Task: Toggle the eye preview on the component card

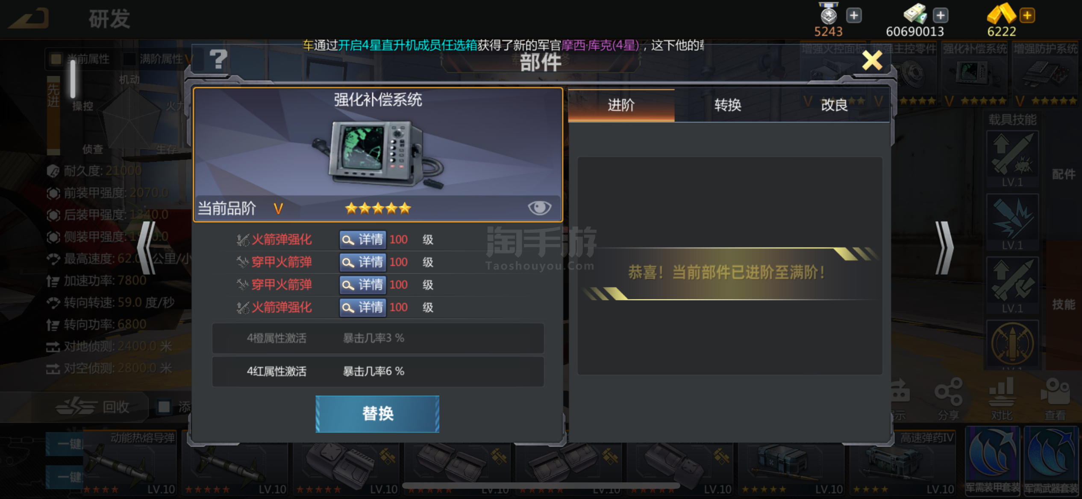Action: tap(539, 208)
